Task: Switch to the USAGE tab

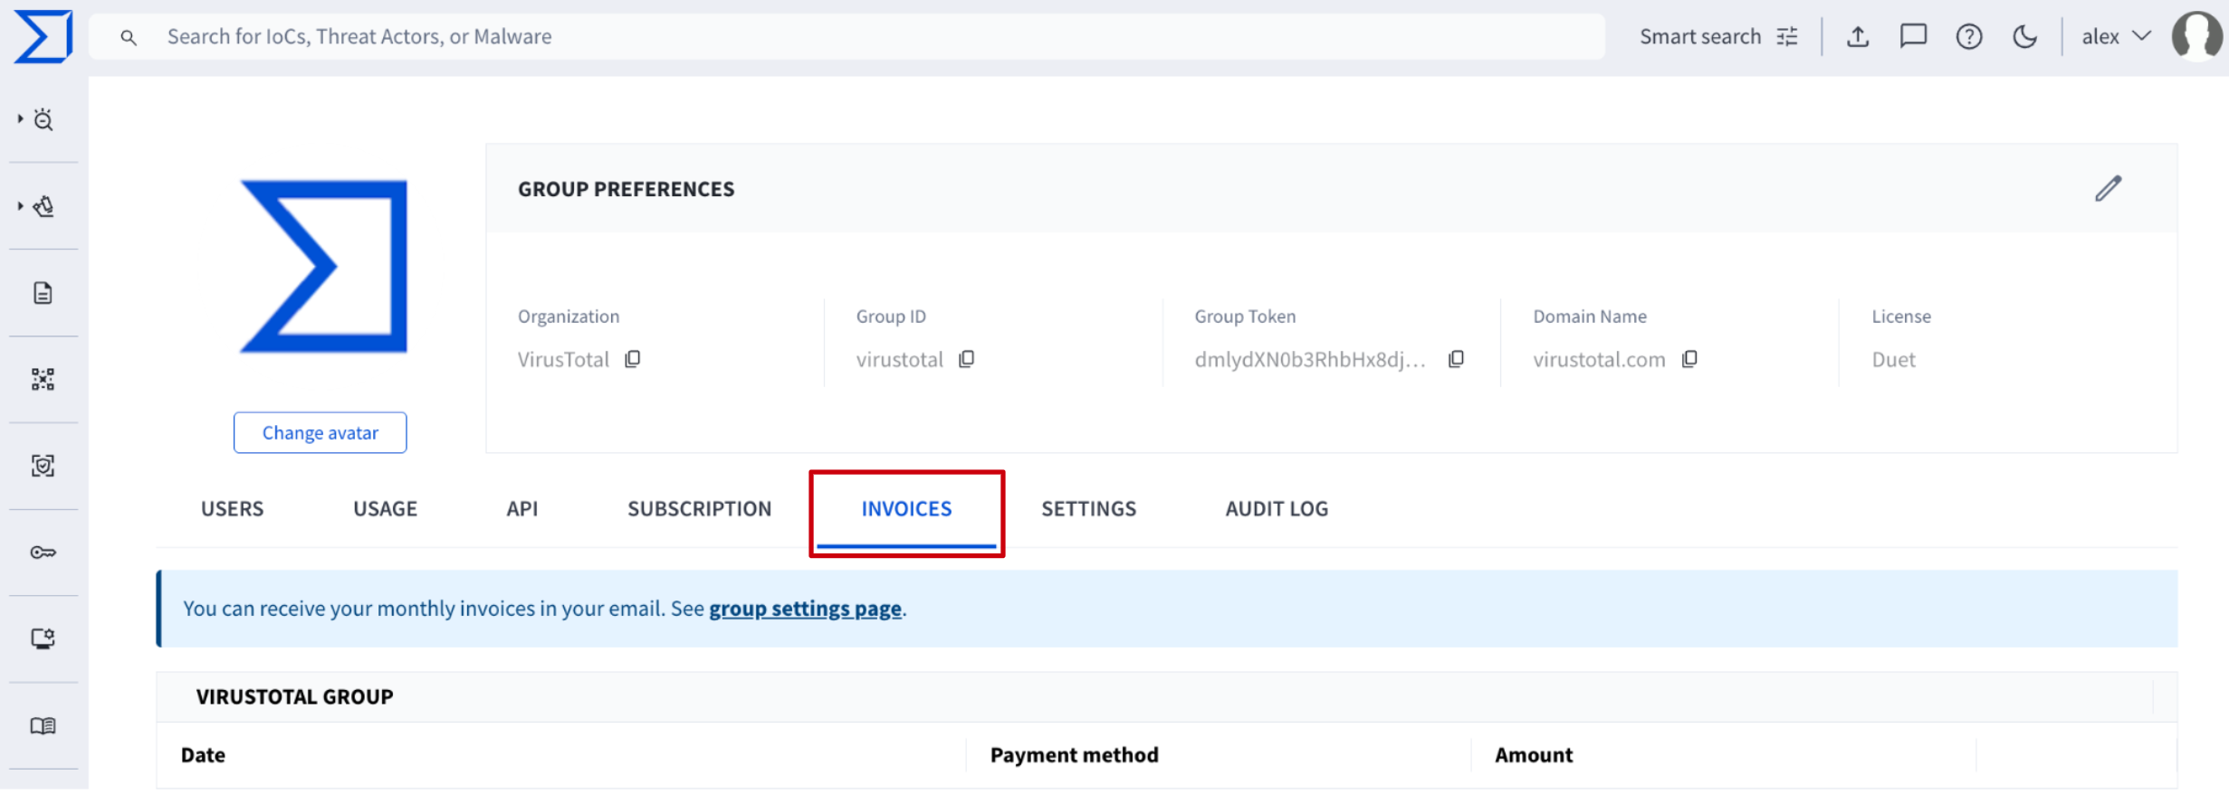Action: pyautogui.click(x=385, y=508)
